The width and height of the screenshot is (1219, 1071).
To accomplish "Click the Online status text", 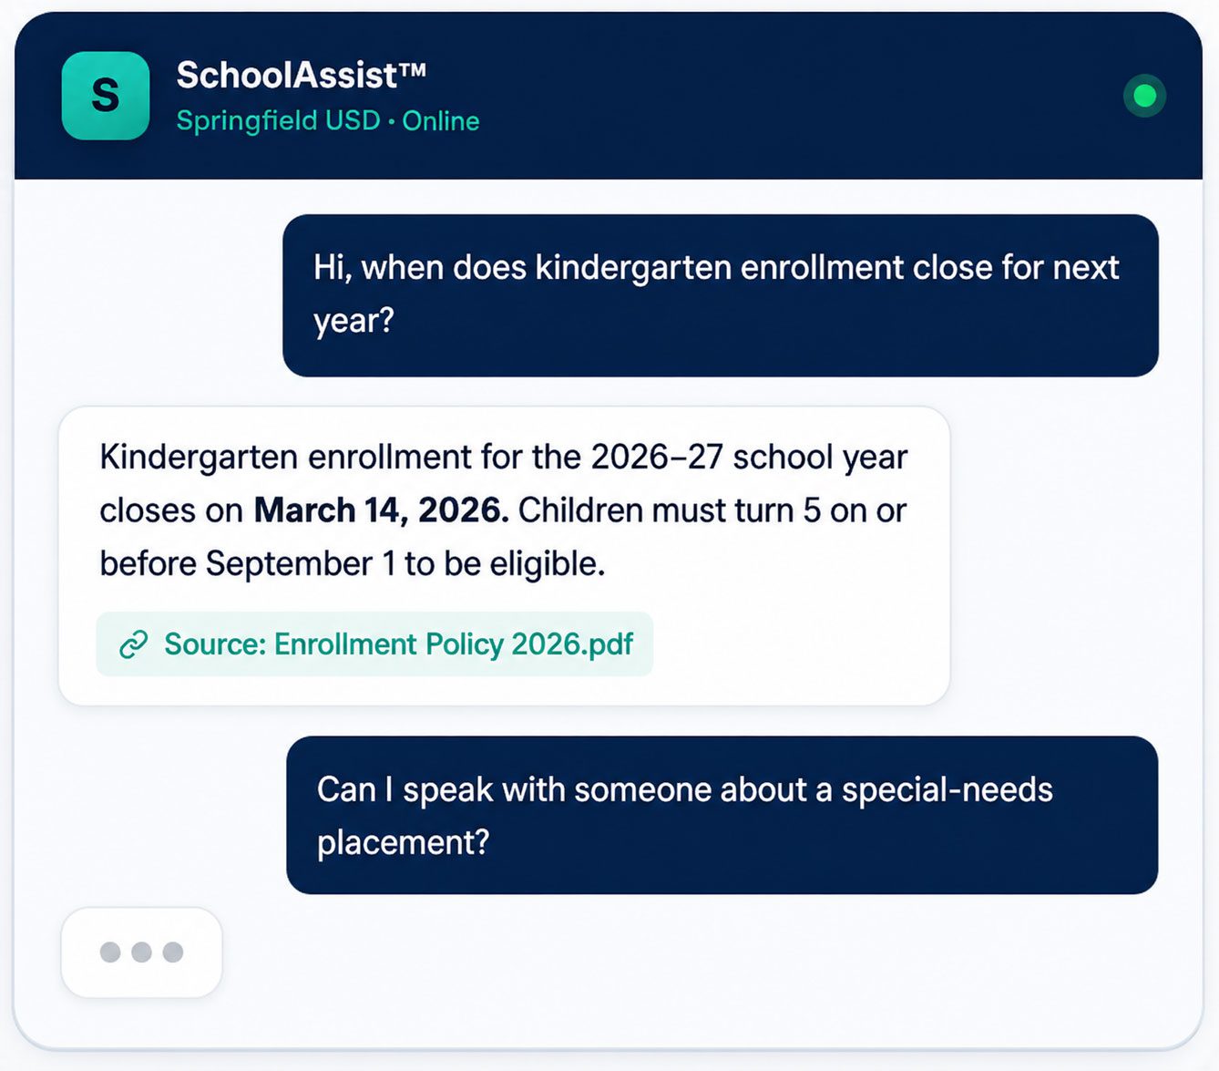I will (x=441, y=120).
